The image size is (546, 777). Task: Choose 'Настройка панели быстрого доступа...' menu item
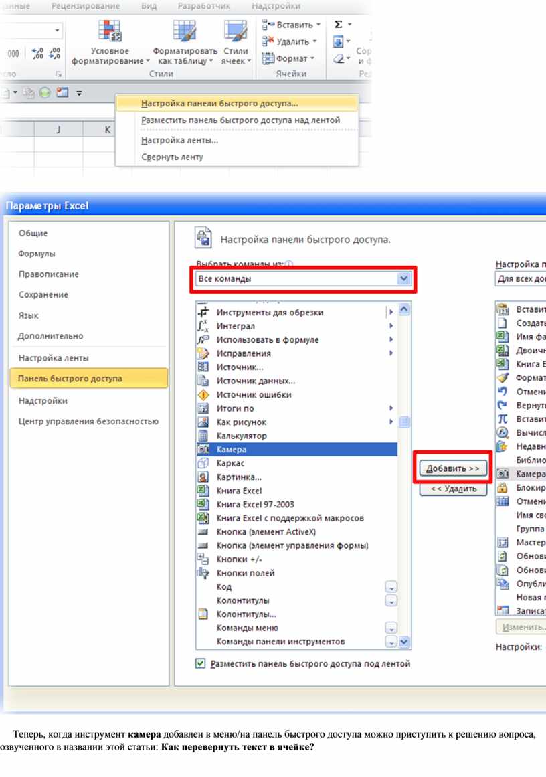[219, 104]
